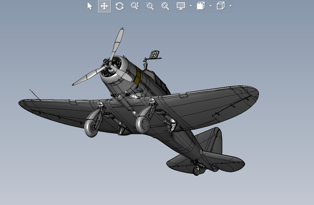Activate the Select arrow tool
The width and height of the screenshot is (314, 205).
pyautogui.click(x=90, y=6)
